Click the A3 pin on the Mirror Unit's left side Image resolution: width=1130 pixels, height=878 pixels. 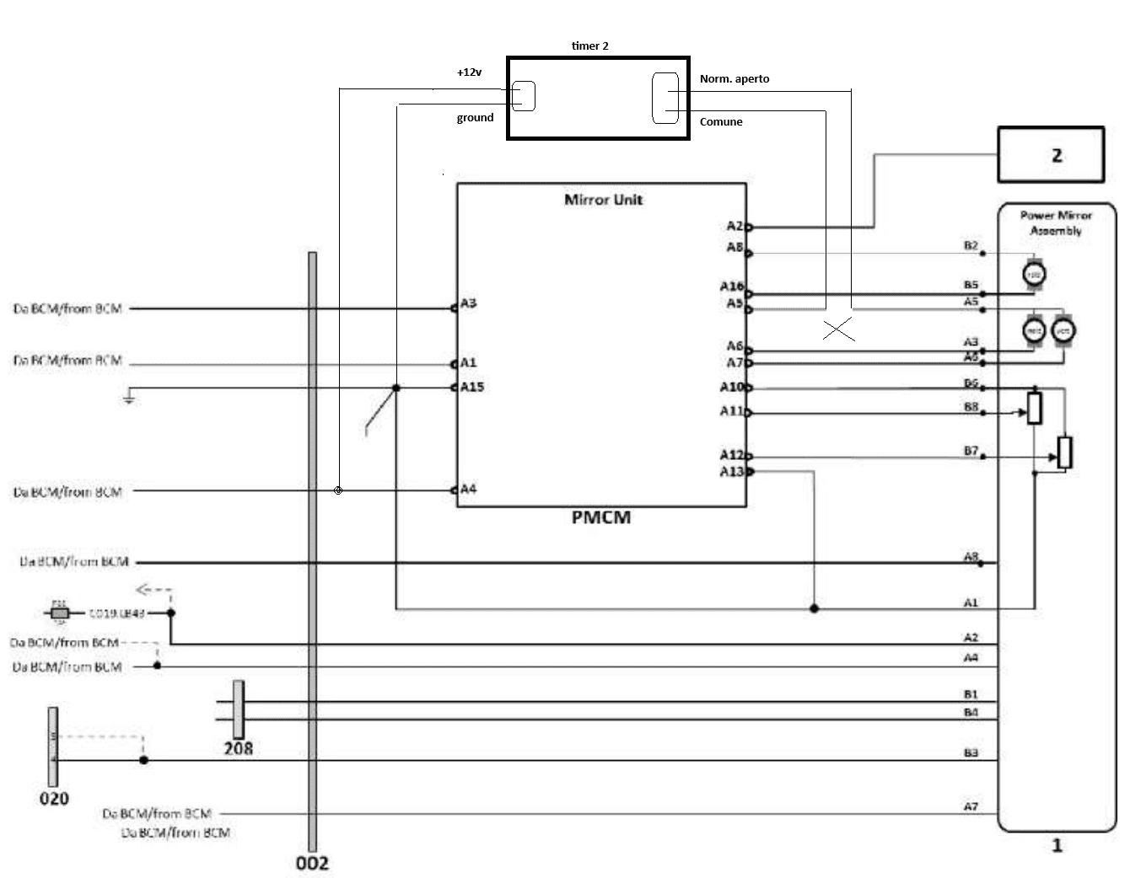point(468,302)
